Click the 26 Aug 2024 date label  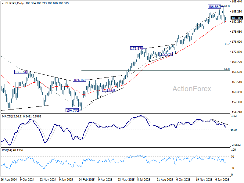pyautogui.click(x=9, y=179)
